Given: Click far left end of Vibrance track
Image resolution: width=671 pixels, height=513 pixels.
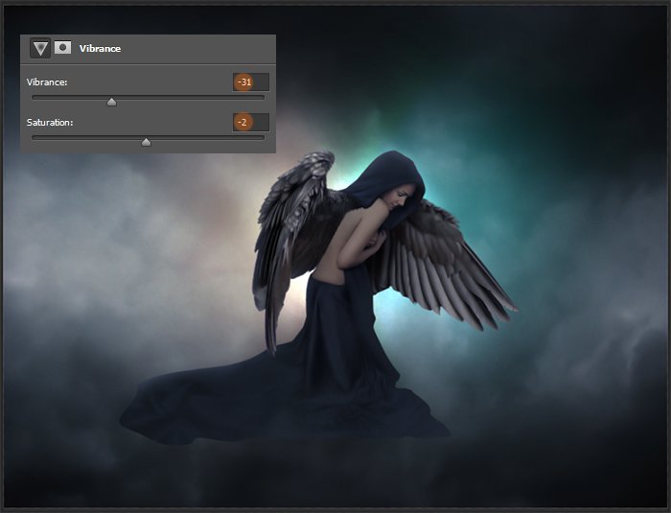Looking at the screenshot, I should coord(34,97).
